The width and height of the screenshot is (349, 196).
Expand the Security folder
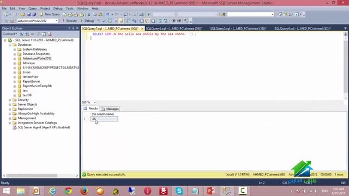coord(10,100)
